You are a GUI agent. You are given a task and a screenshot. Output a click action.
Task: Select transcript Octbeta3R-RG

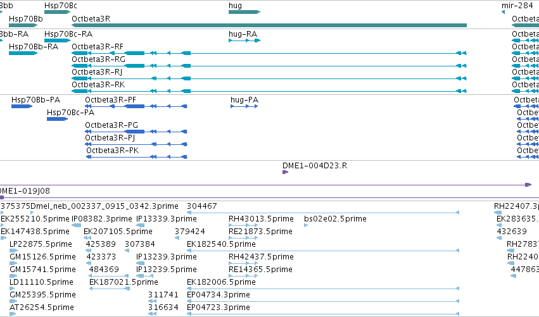click(269, 66)
